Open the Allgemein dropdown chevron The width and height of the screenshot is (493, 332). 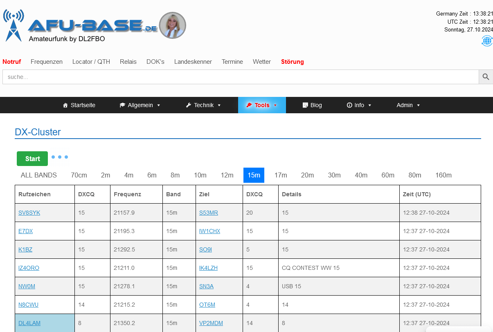click(x=160, y=105)
